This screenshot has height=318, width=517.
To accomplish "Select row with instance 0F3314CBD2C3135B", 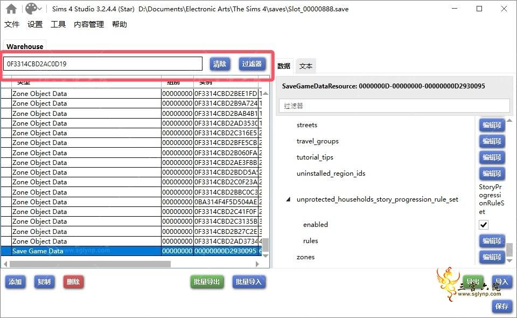I will (131, 222).
